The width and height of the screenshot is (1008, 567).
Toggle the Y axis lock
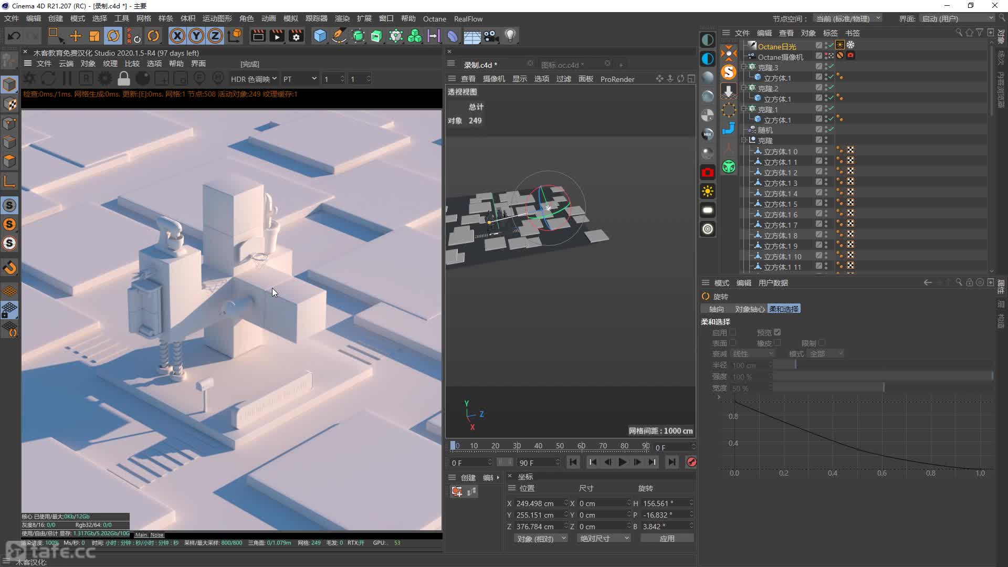click(x=196, y=36)
